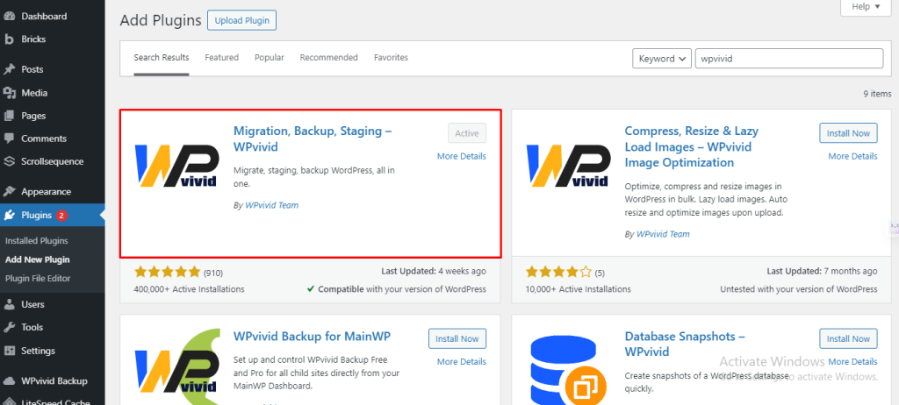This screenshot has width=899, height=405.
Task: Click the Upload Plugin button
Action: click(x=241, y=20)
